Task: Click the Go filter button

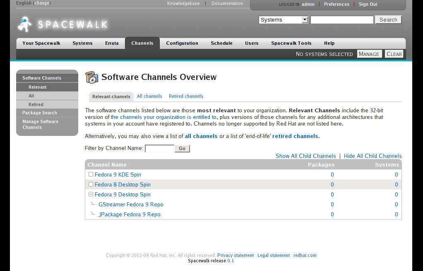Action: (182, 148)
